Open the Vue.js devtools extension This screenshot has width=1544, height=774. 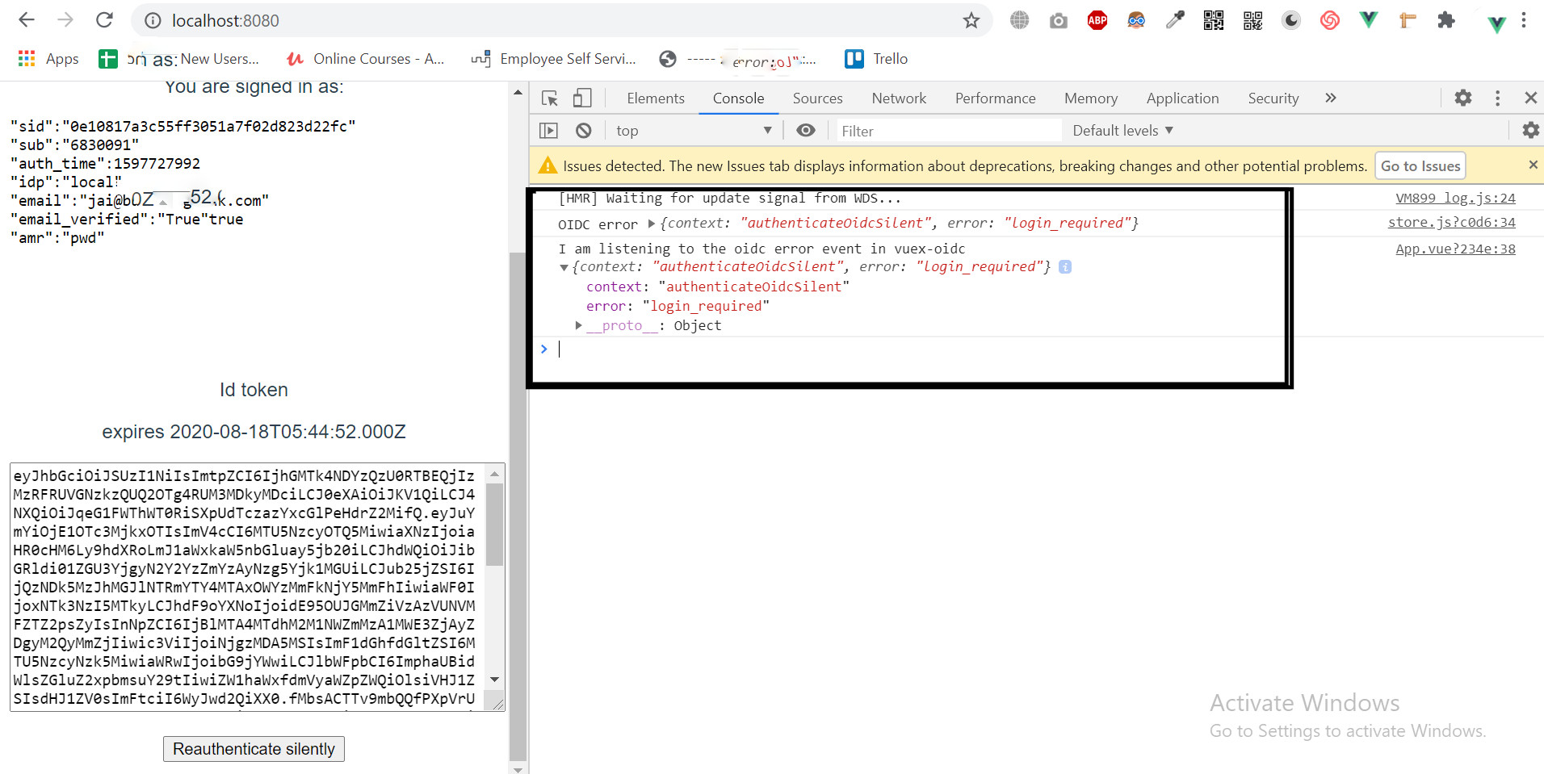[1369, 20]
